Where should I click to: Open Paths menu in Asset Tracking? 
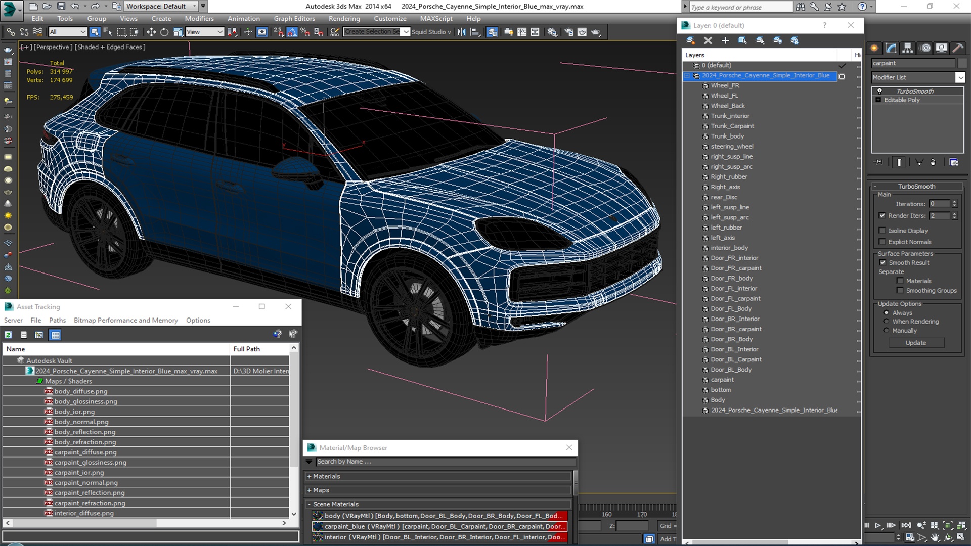57,321
